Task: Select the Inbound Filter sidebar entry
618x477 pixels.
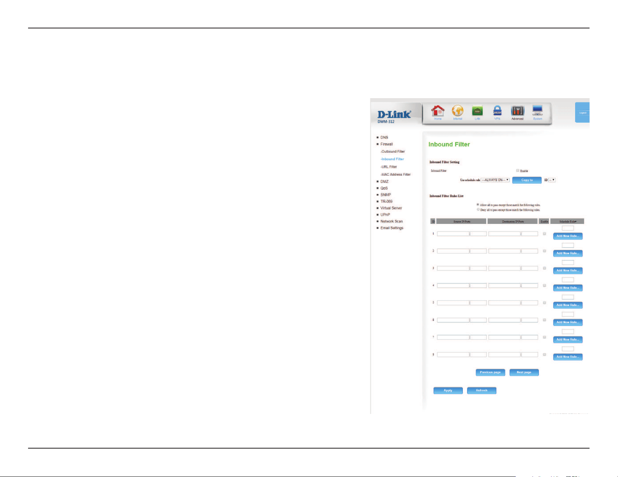Action: click(393, 159)
